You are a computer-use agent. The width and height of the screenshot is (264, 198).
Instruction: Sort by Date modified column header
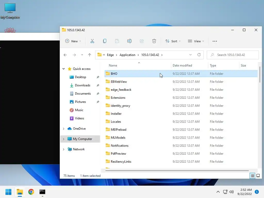pos(189,65)
